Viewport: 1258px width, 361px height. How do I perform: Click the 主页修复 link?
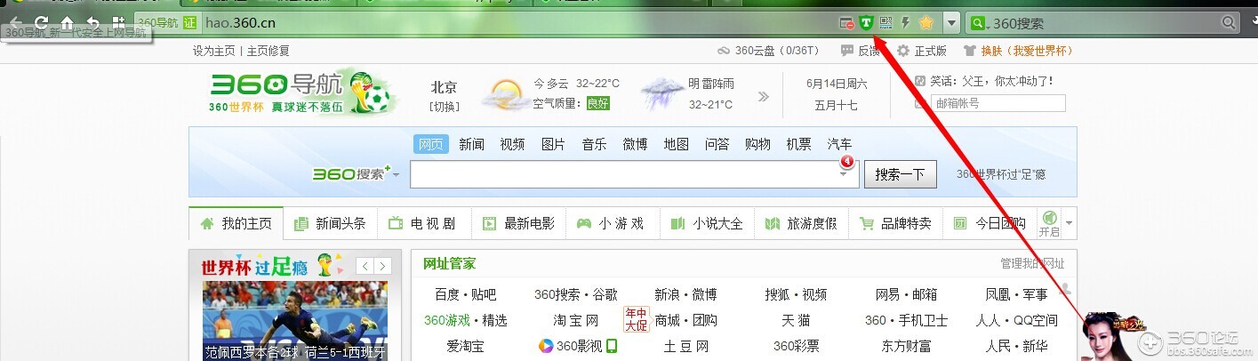coord(268,51)
